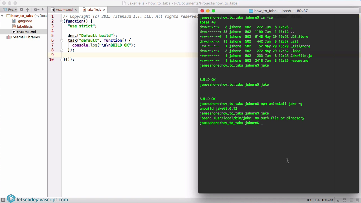The height and width of the screenshot is (203, 361).
Task: Click line number 4 in the gutter
Action: pyautogui.click(x=52, y=31)
